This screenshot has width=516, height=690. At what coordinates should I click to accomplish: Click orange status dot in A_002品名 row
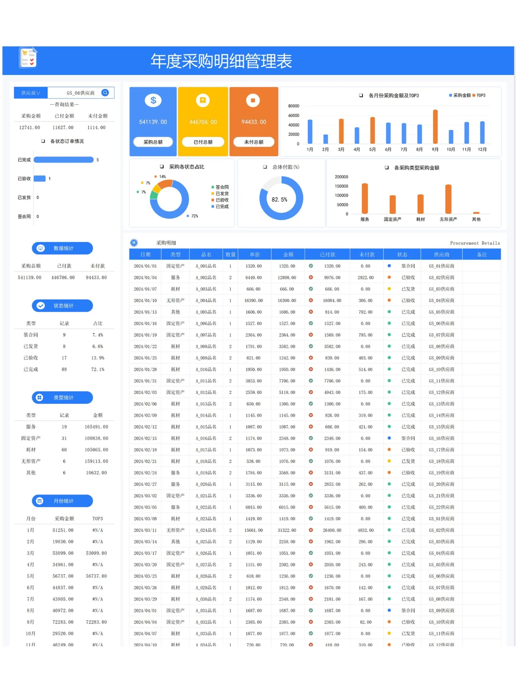click(389, 277)
